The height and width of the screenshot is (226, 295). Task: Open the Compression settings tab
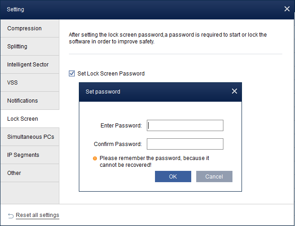pyautogui.click(x=29, y=28)
